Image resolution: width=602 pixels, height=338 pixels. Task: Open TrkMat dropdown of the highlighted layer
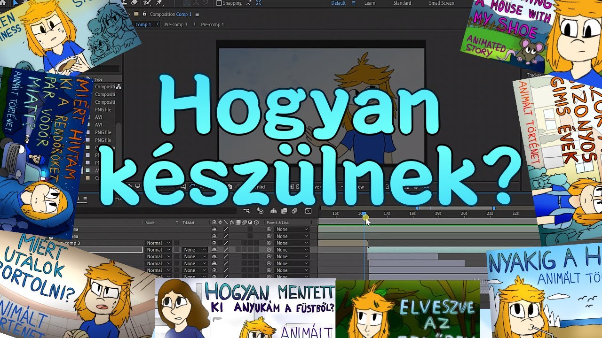pos(195,250)
